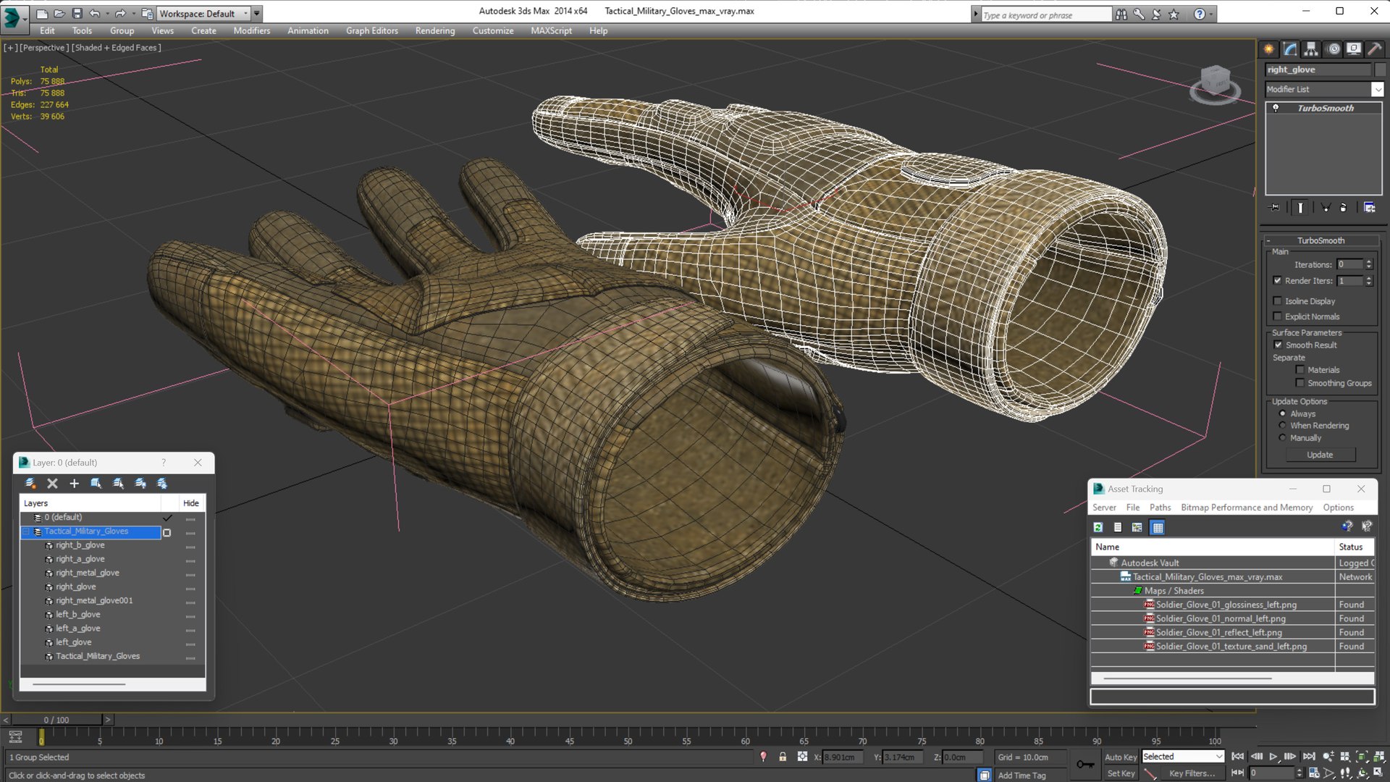Click the right_glove object color swatch
The width and height of the screenshot is (1390, 782).
click(1380, 70)
